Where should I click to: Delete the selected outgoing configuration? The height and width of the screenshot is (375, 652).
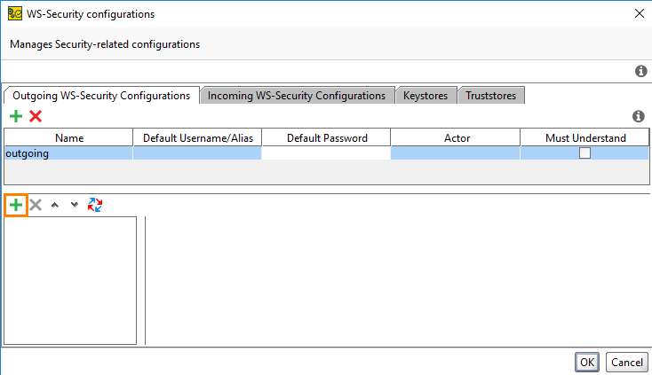point(36,116)
